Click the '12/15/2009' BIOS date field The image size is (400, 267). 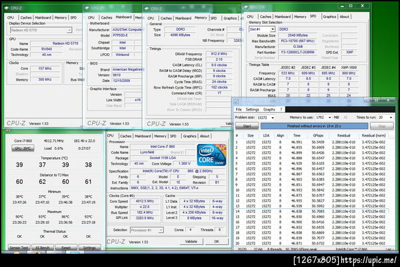pyautogui.click(x=126, y=81)
